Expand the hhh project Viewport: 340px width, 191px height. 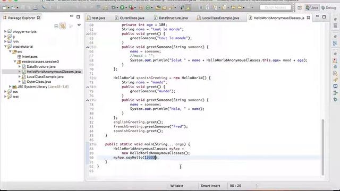pos(5,41)
